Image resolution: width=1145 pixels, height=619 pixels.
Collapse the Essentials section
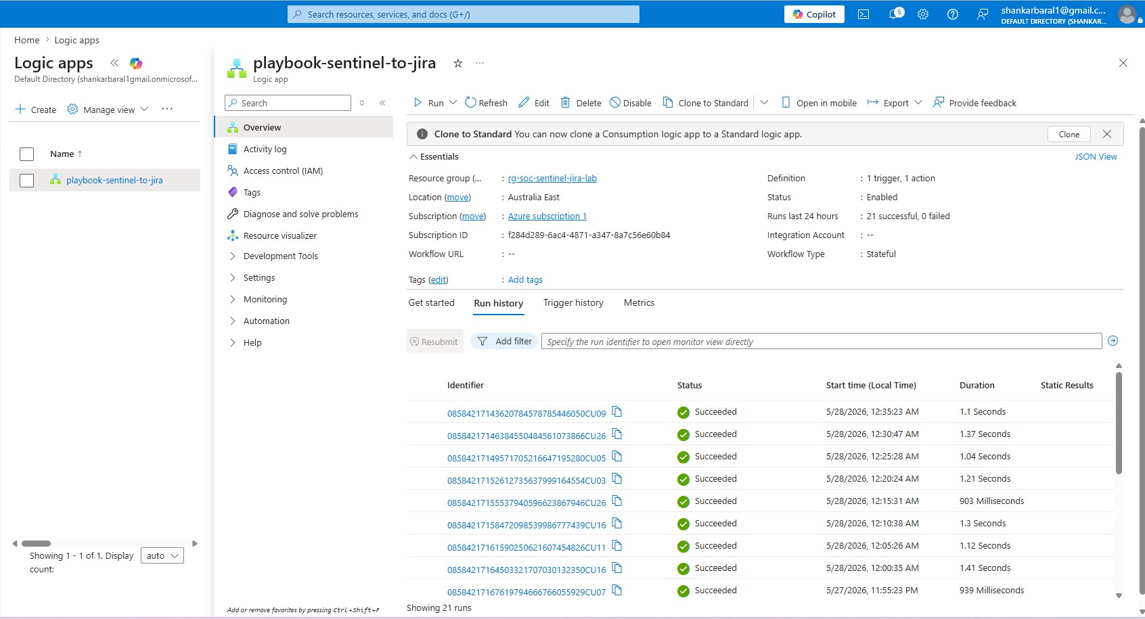pyautogui.click(x=433, y=156)
